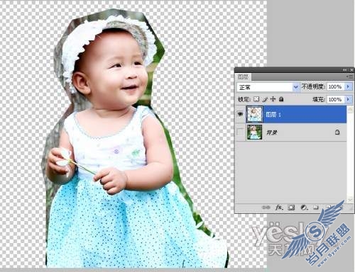Create new fill or adjustment layer

pyautogui.click(x=304, y=208)
